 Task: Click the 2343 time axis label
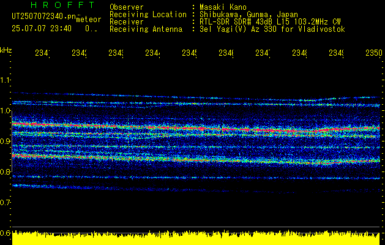pyautogui.click(x=116, y=53)
